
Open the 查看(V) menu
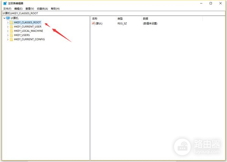pyautogui.click(x=30, y=9)
